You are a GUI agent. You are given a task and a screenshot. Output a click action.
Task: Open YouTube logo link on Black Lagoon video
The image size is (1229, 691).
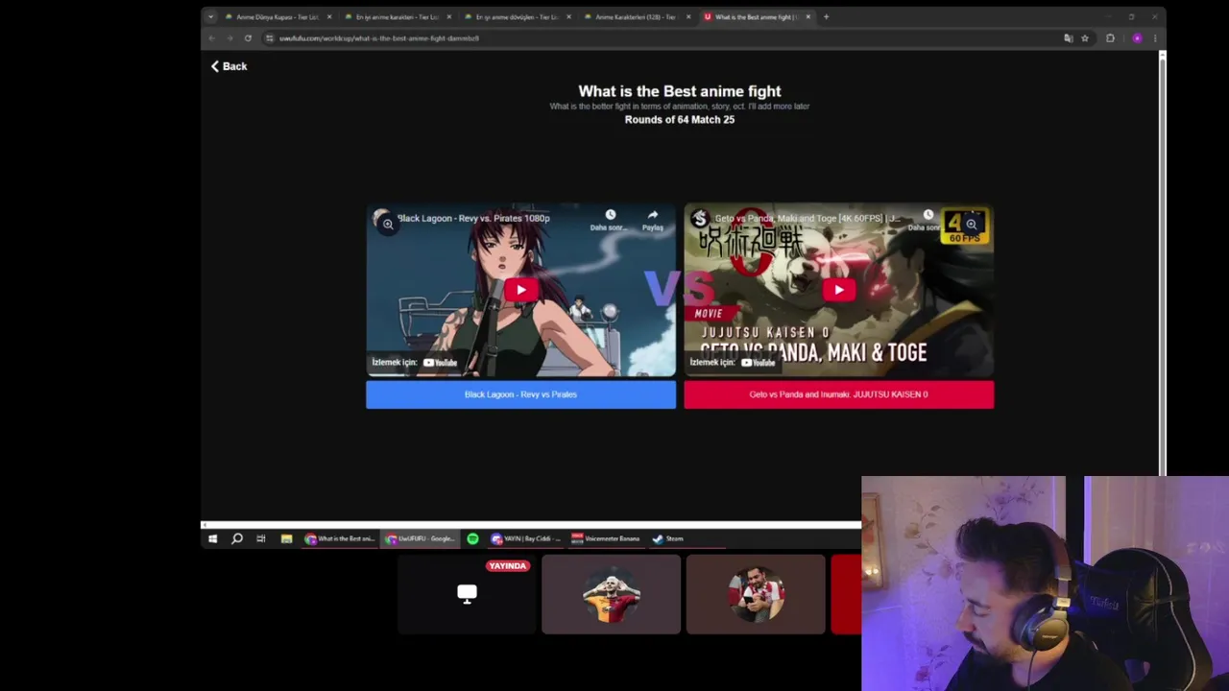pyautogui.click(x=441, y=363)
